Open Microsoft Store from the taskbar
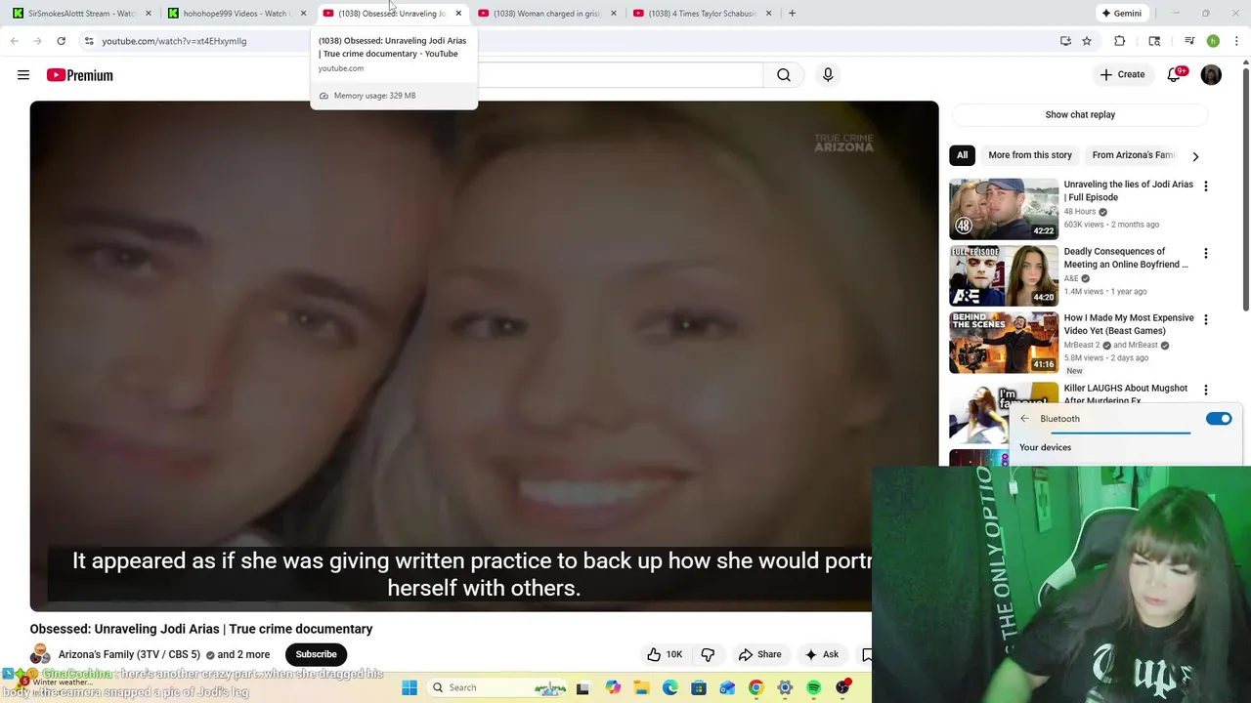This screenshot has height=703, width=1251. tap(699, 687)
